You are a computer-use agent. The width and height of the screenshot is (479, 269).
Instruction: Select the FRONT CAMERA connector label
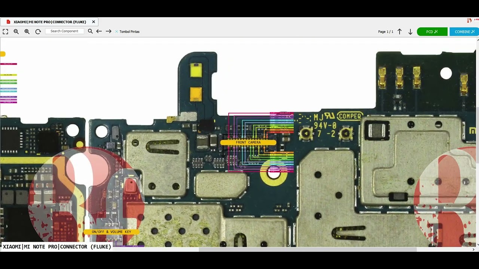coord(248,142)
